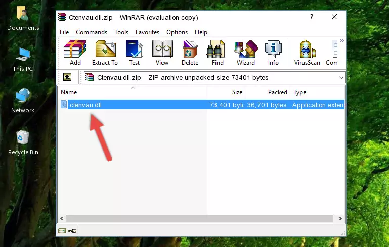Click the Application extension type cell

pyautogui.click(x=318, y=105)
